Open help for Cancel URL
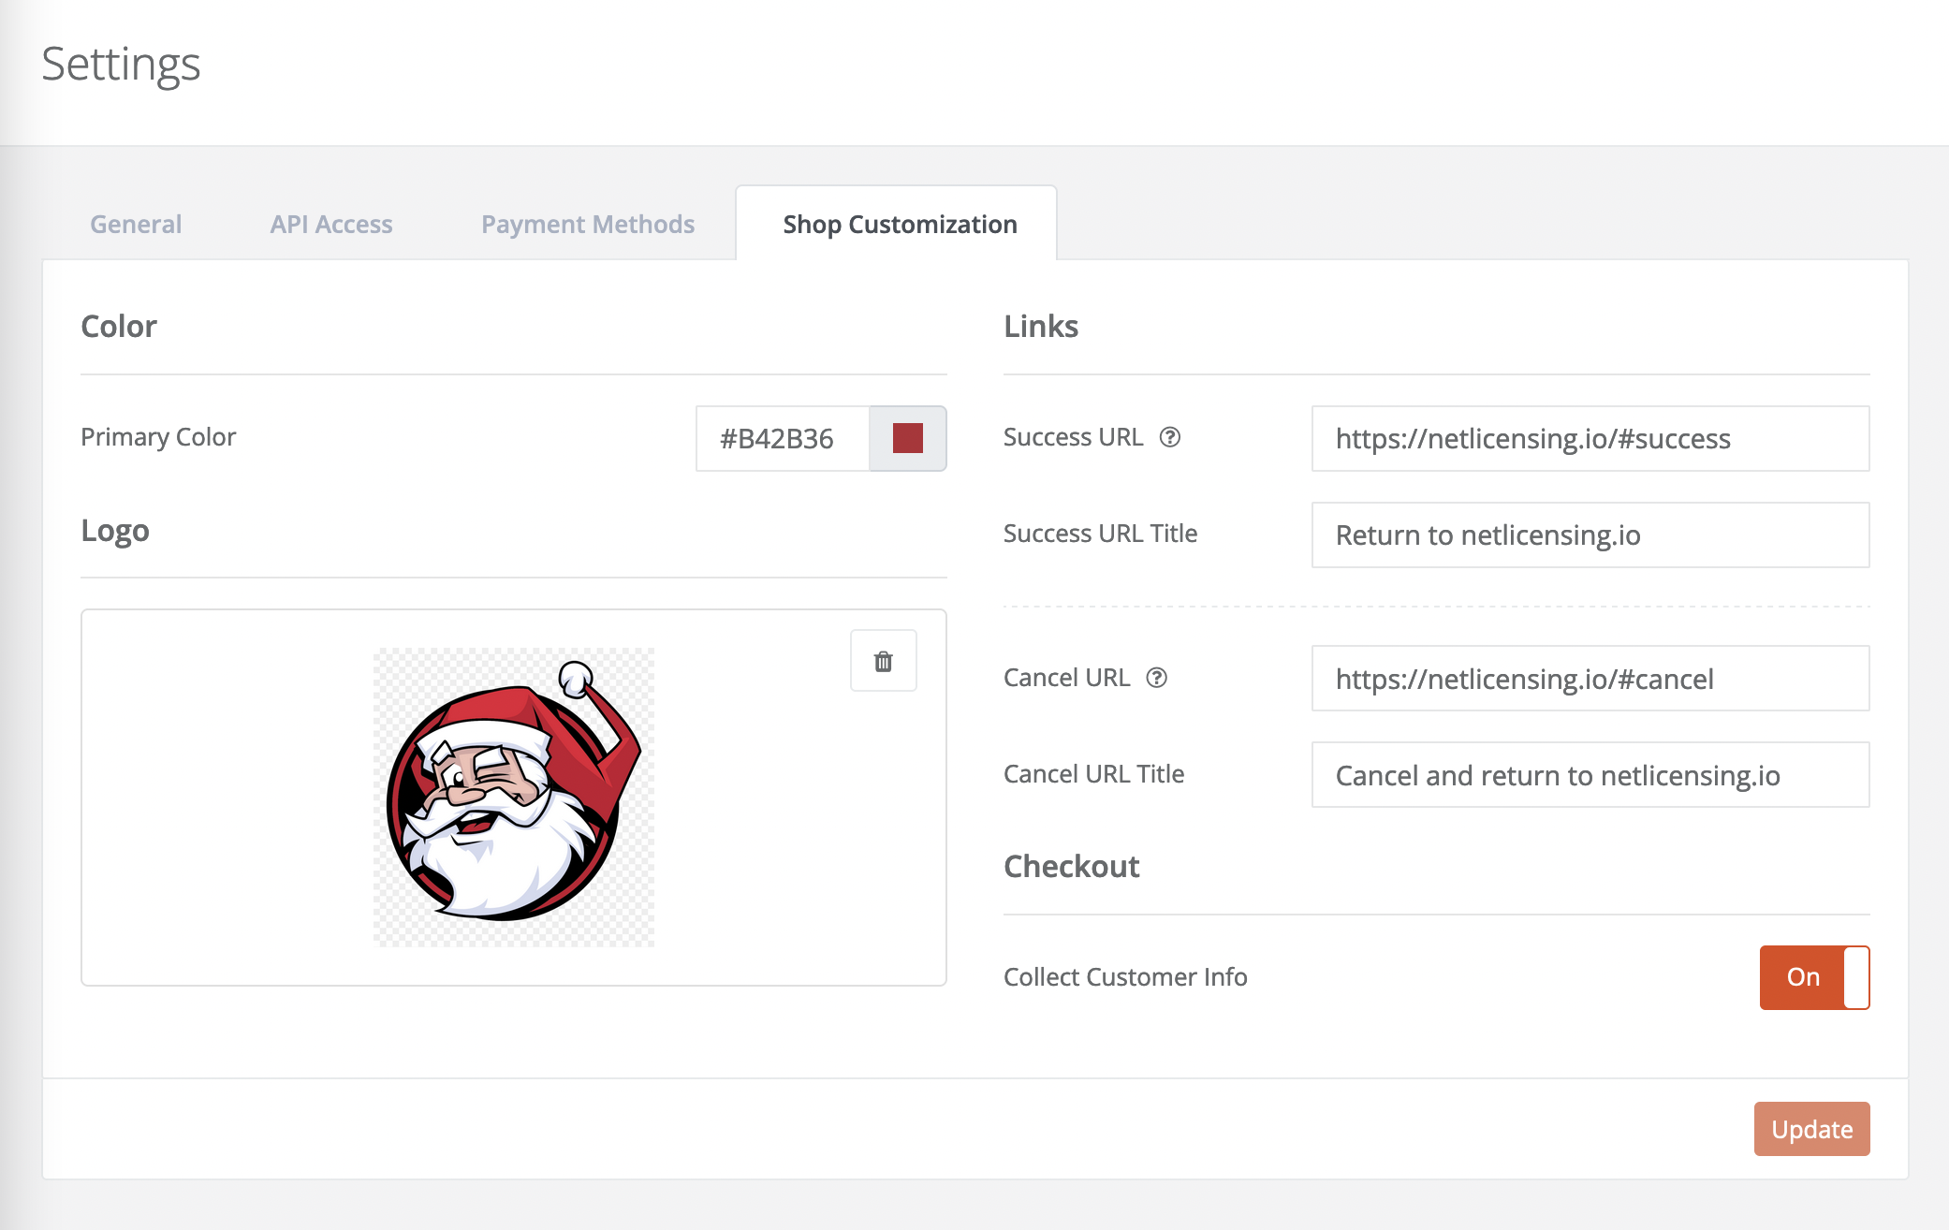Image resolution: width=1949 pixels, height=1230 pixels. tap(1157, 678)
